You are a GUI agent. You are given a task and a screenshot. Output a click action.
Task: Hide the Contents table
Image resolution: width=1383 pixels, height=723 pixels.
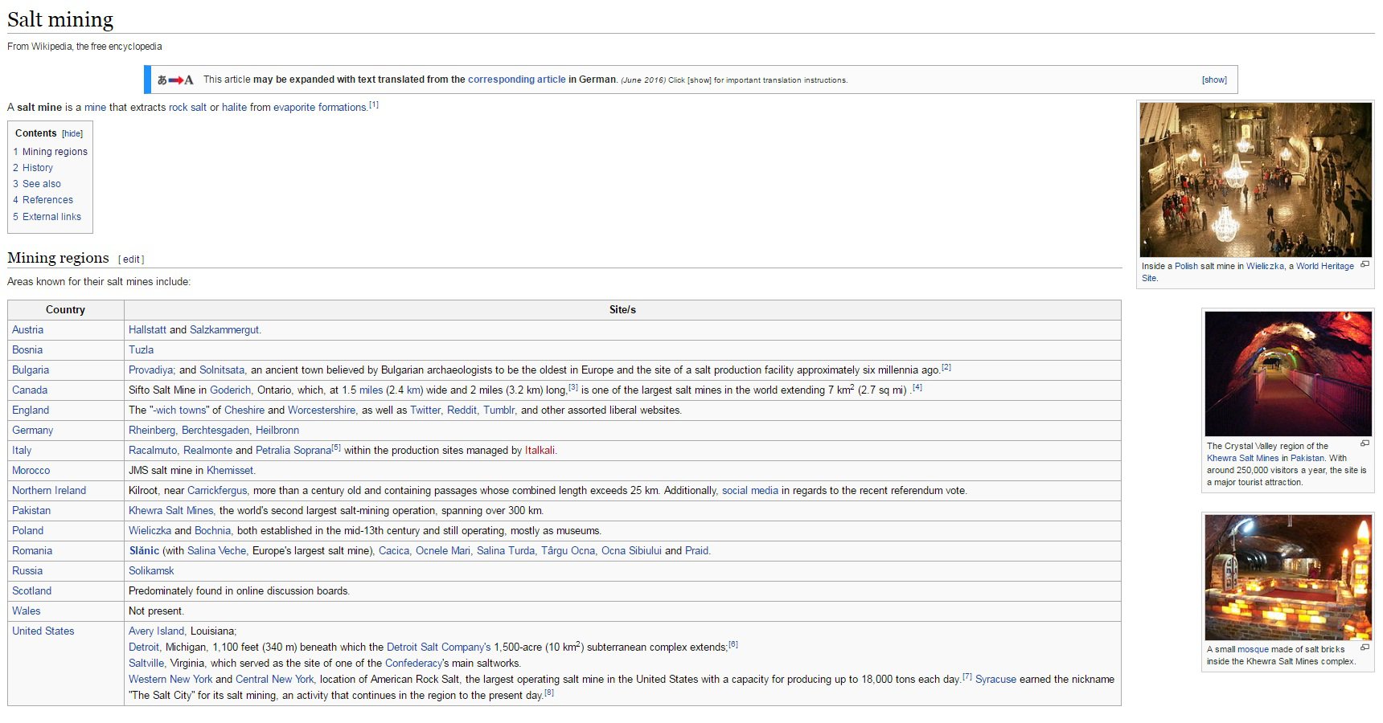point(72,134)
